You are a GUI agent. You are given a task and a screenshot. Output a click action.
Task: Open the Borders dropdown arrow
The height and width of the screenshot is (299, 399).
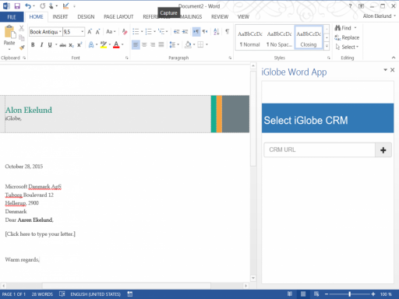pyautogui.click(x=207, y=44)
